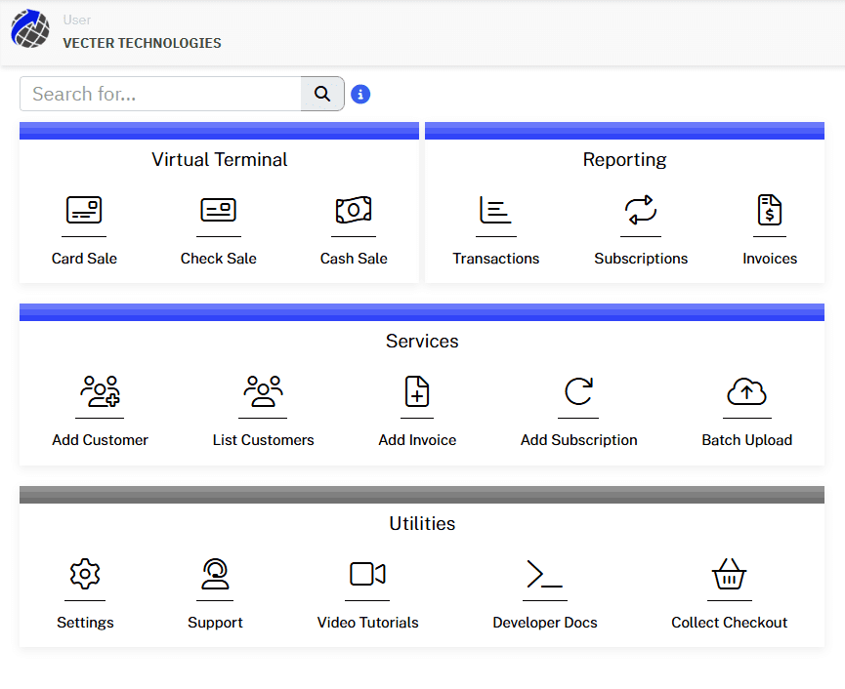Click the search magnifier button

coord(322,94)
